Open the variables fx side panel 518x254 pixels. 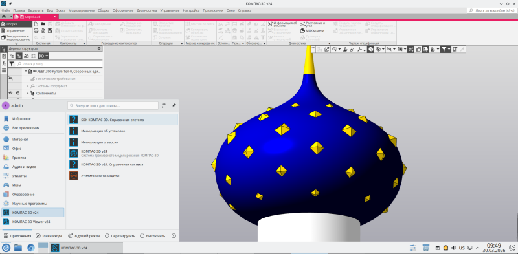pyautogui.click(x=4, y=63)
